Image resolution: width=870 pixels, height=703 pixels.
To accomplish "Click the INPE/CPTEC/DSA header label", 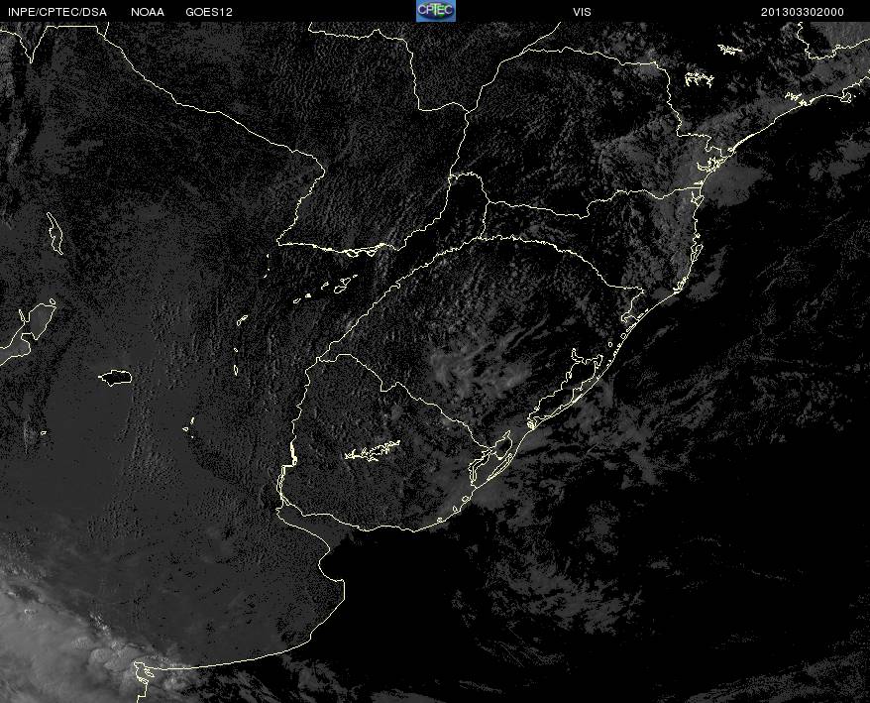I will point(57,12).
